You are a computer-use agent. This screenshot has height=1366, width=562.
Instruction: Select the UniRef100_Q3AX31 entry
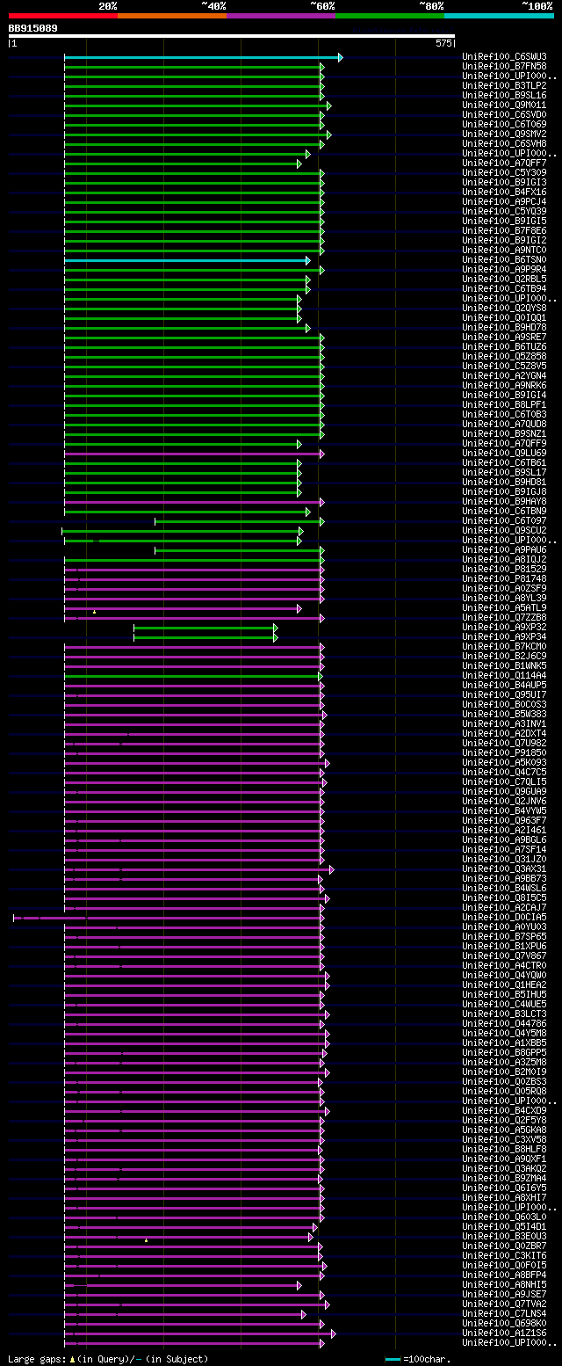(x=504, y=868)
